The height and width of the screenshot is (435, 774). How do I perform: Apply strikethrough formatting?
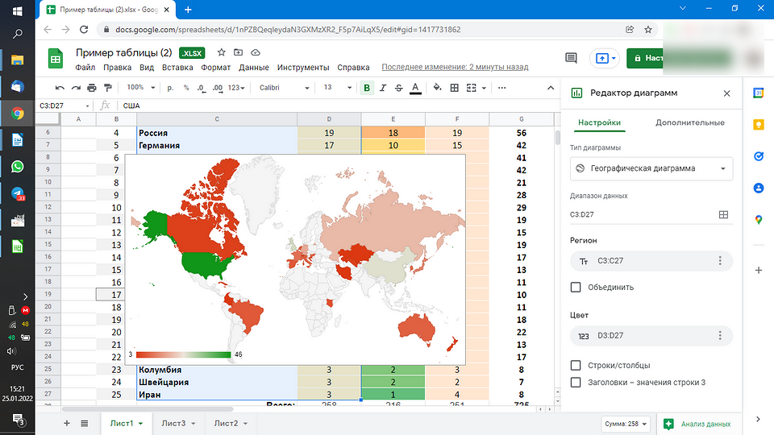399,88
